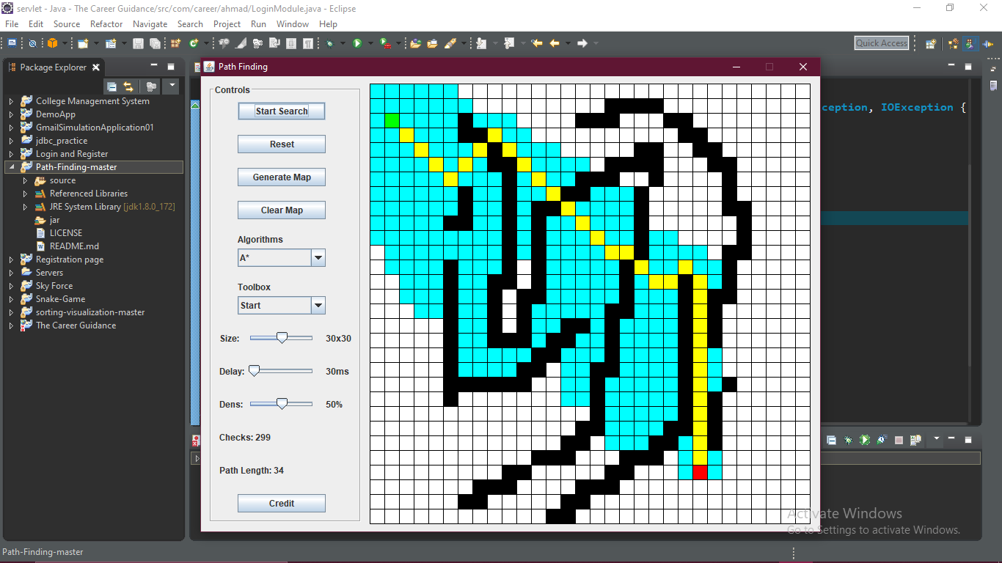Click the Forward navigation arrow in toolbar
Viewport: 1002px width, 563px height.
pos(582,43)
